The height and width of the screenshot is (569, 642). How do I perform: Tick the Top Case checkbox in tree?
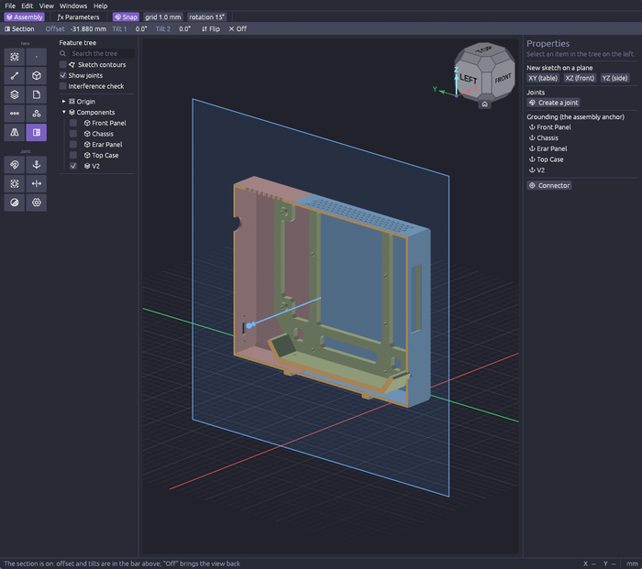(73, 156)
